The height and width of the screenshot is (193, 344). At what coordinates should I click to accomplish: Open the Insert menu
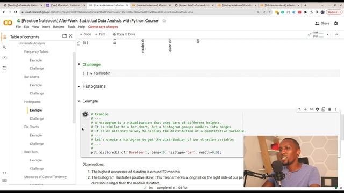click(x=46, y=27)
